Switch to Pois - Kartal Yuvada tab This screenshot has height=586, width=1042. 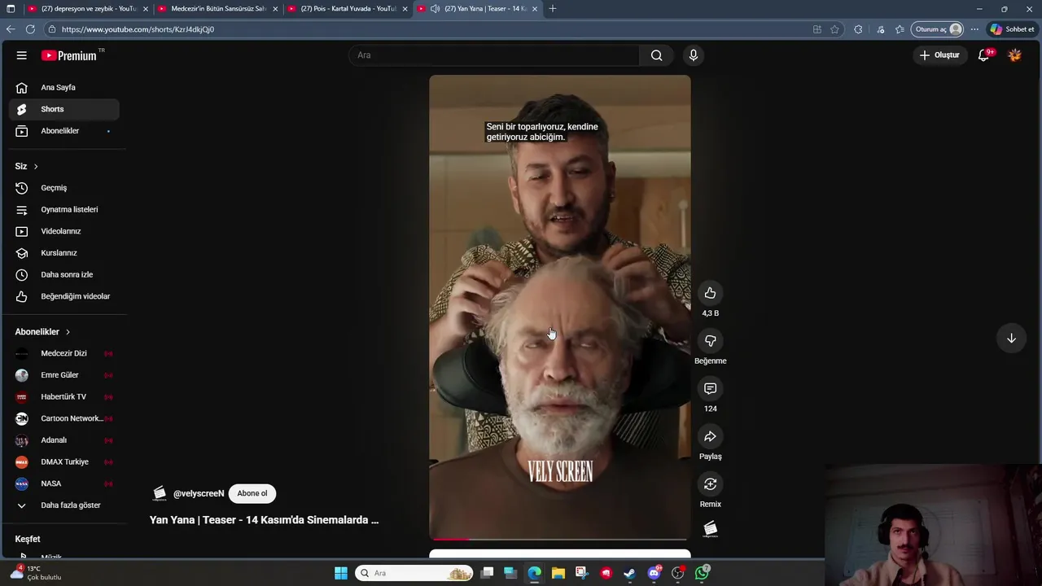(x=348, y=9)
